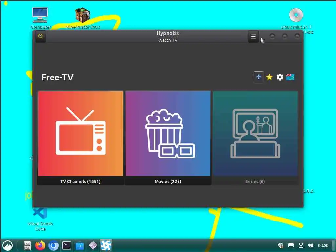Open the Hypnotix hamburger menu
Viewport: 336px width, 252px height.
(x=253, y=37)
